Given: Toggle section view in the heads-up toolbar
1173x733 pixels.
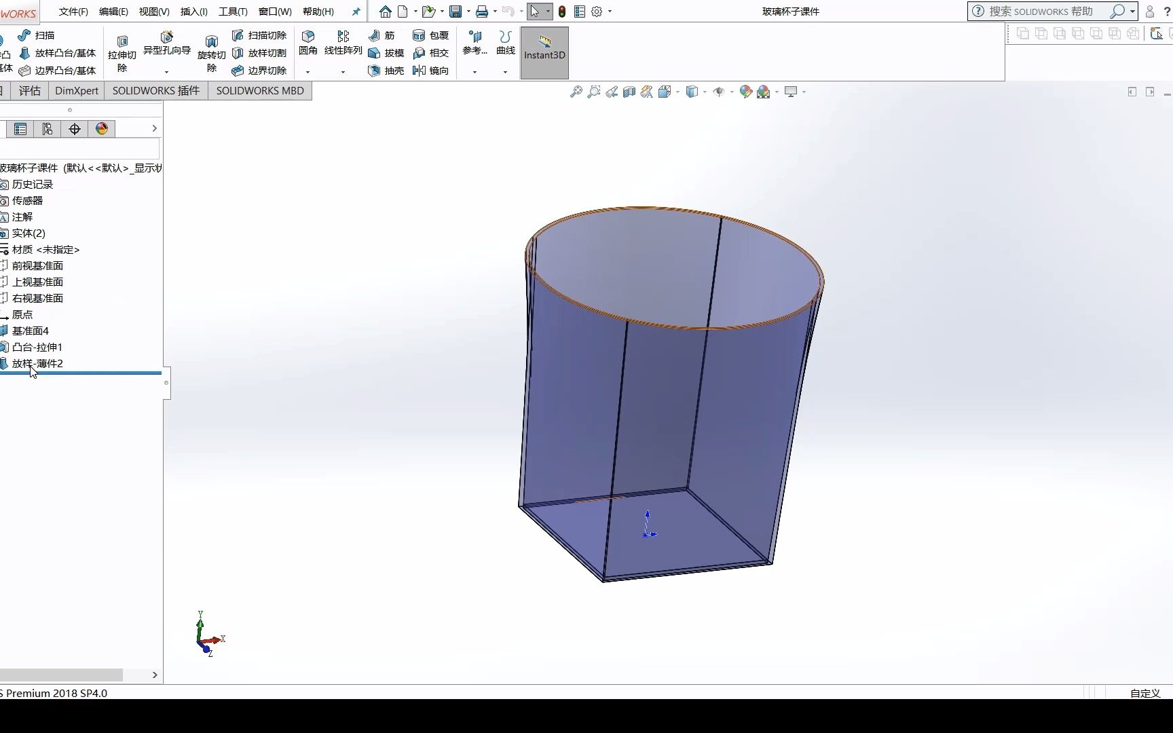Looking at the screenshot, I should (629, 92).
